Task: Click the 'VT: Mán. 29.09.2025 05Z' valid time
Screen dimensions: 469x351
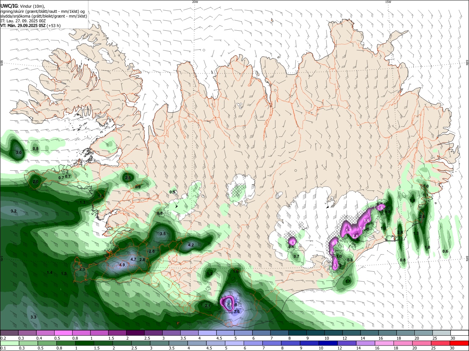Action: point(23,26)
